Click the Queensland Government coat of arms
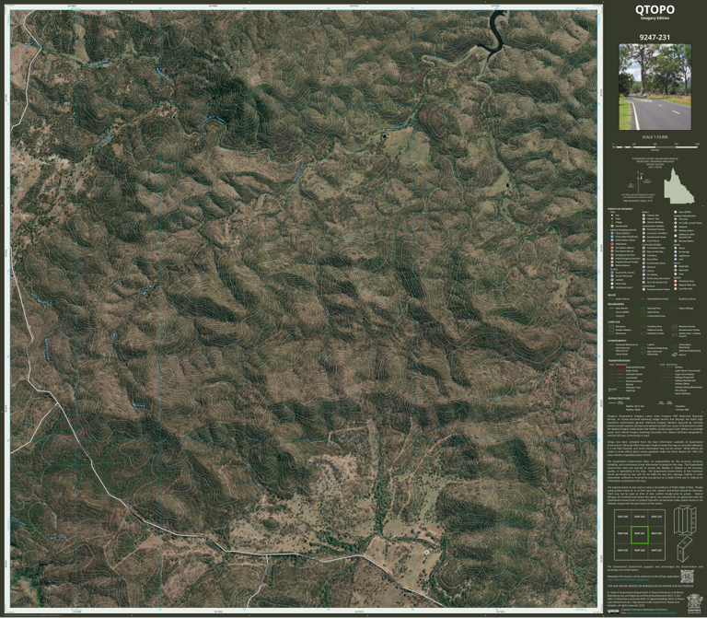 (x=695, y=603)
